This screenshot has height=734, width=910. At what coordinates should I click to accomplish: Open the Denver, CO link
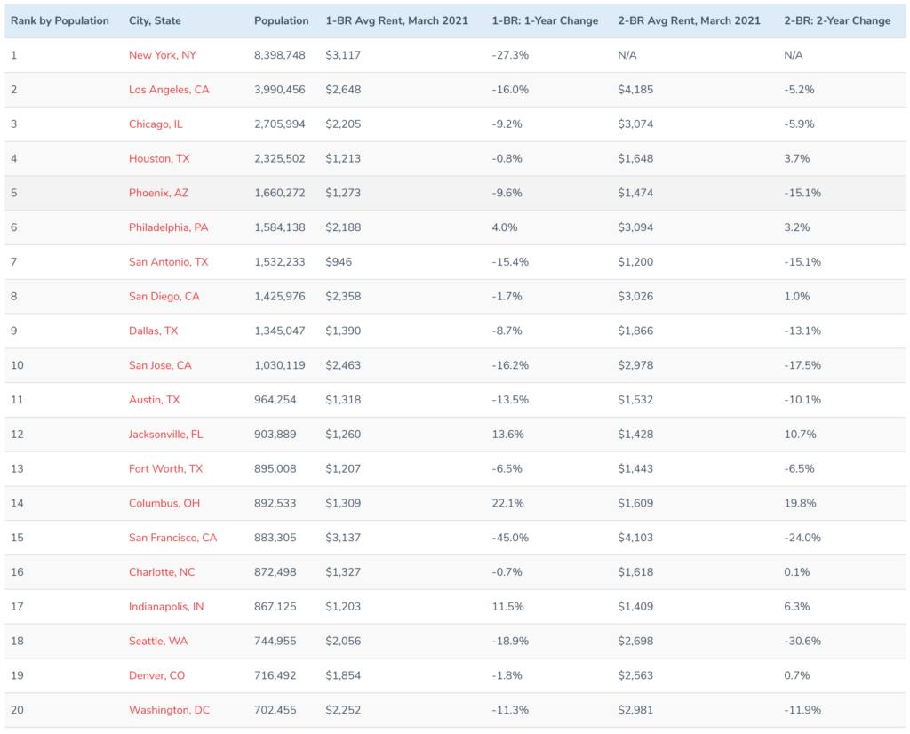(x=156, y=675)
